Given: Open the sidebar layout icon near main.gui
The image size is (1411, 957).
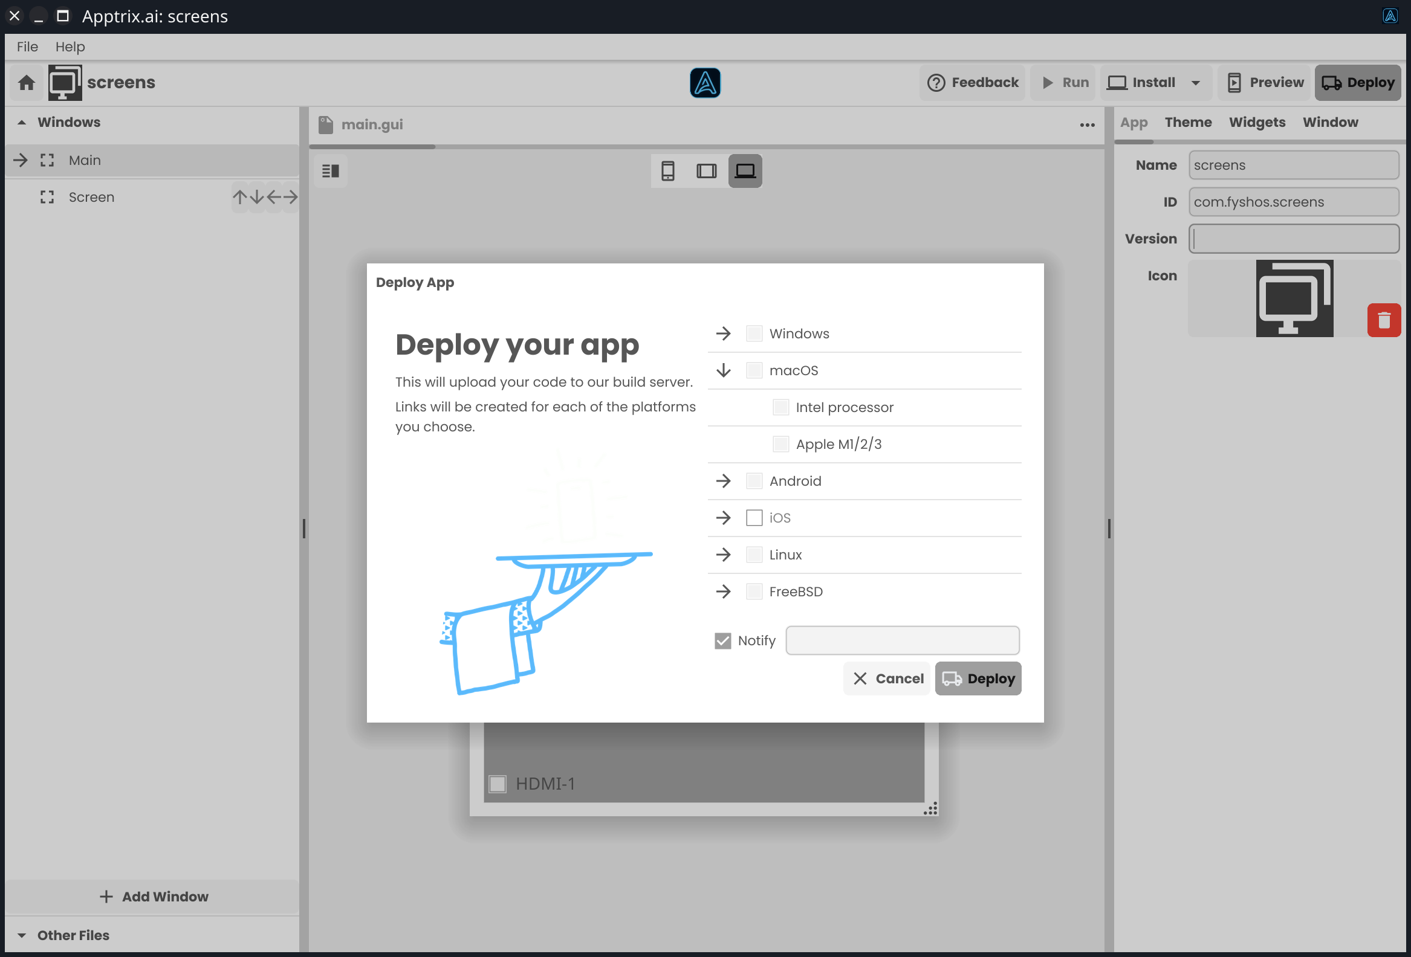Looking at the screenshot, I should tap(330, 170).
